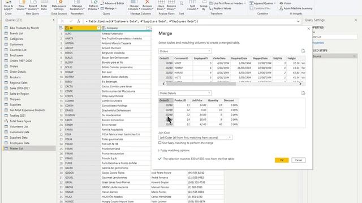362x203 pixels.
Task: Collapse the Queries pane with the arrow
Action: 54,20
